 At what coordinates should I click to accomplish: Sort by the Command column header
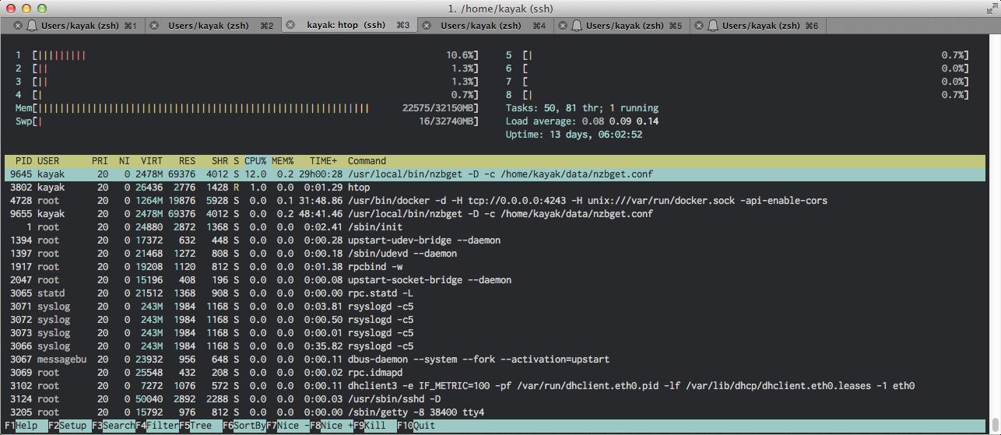367,161
